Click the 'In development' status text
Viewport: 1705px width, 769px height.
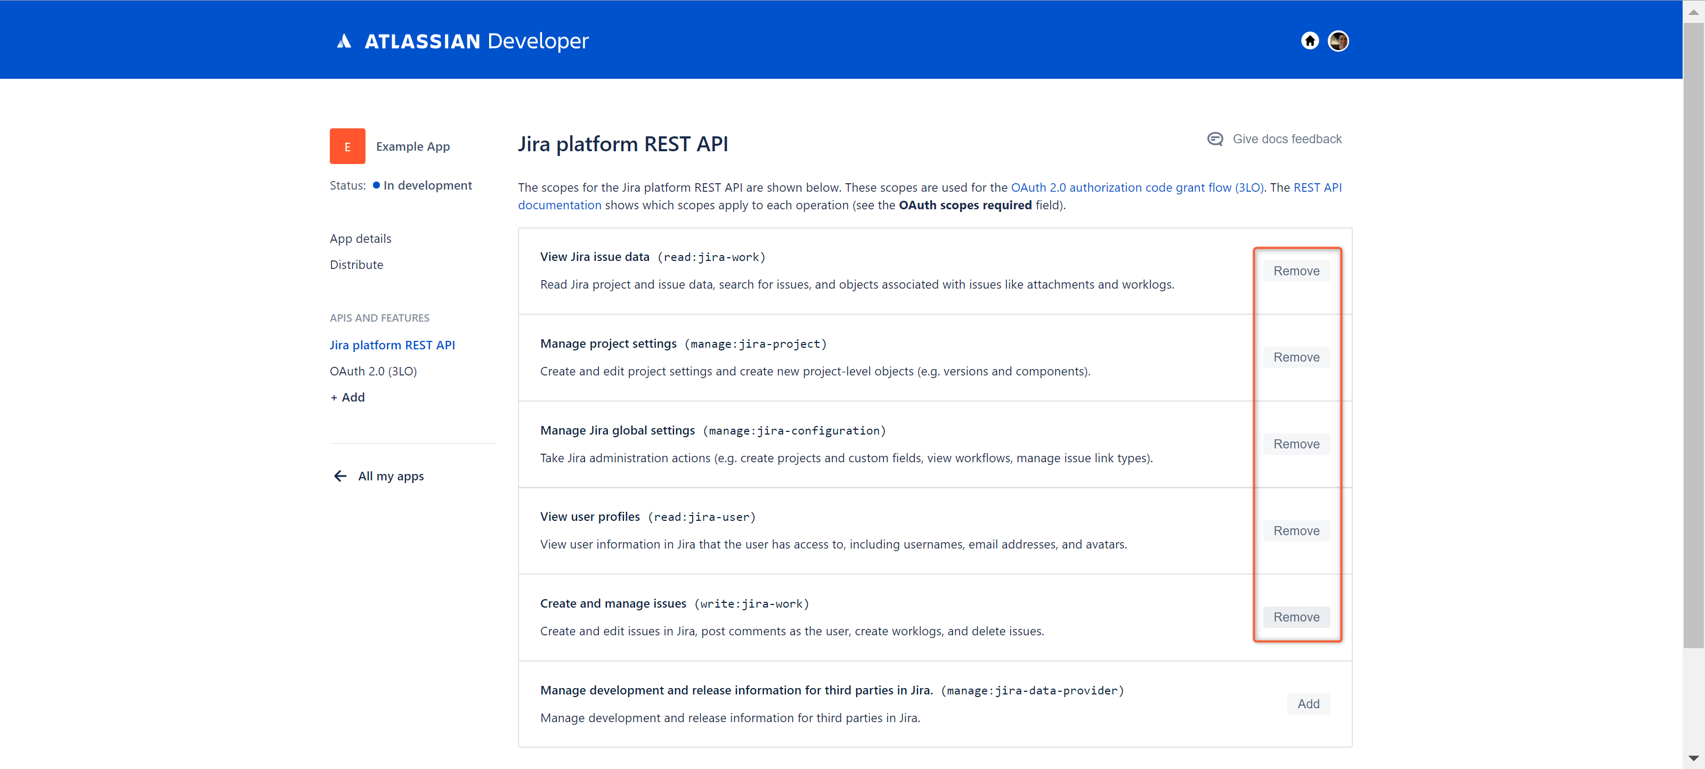pos(427,186)
